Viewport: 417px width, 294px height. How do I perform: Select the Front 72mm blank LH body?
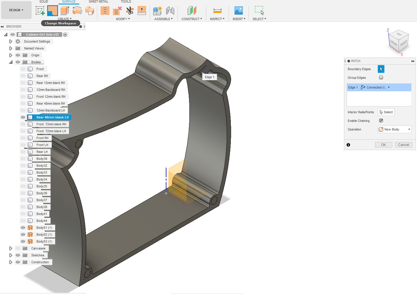[x=51, y=131]
